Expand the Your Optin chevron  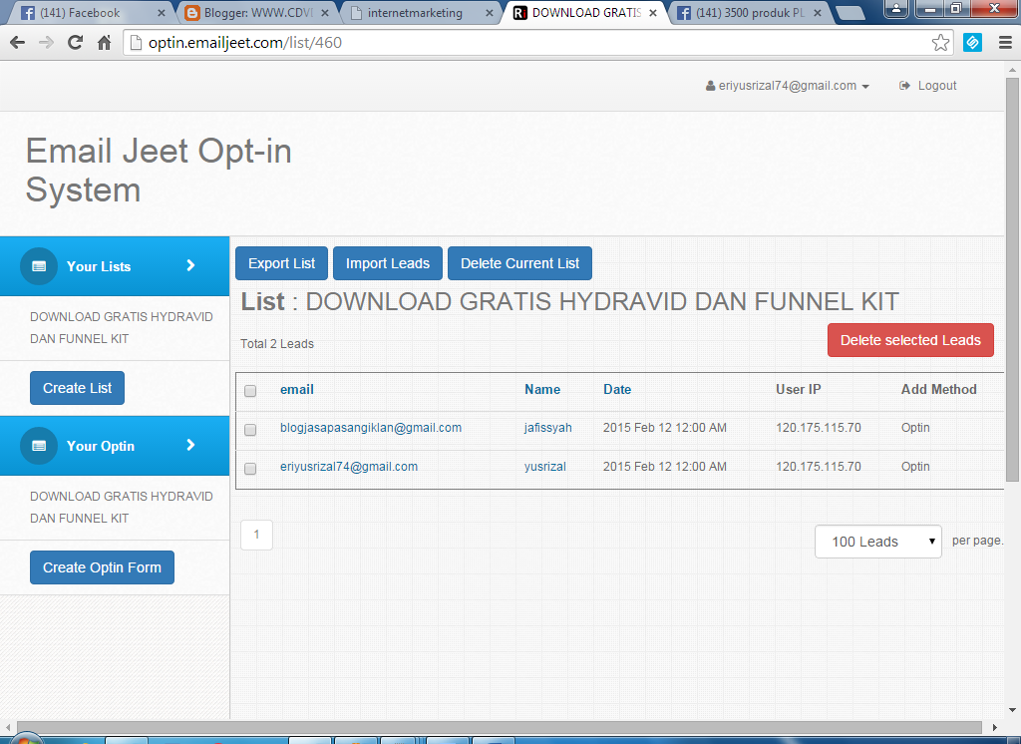click(190, 445)
